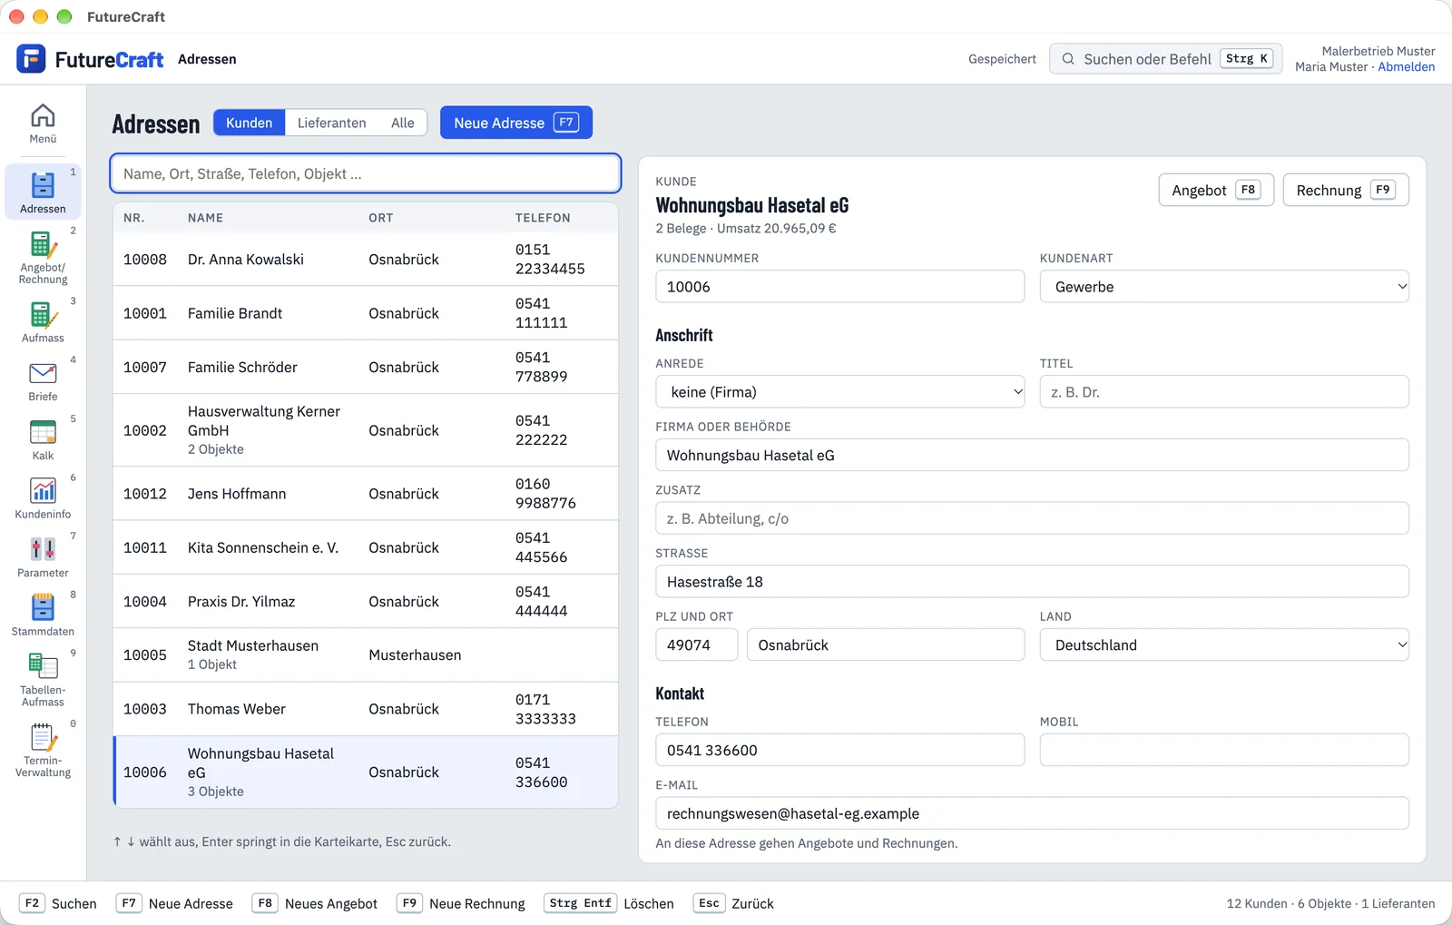Click the search magnifier icon
The width and height of the screenshot is (1452, 925).
tap(1068, 59)
